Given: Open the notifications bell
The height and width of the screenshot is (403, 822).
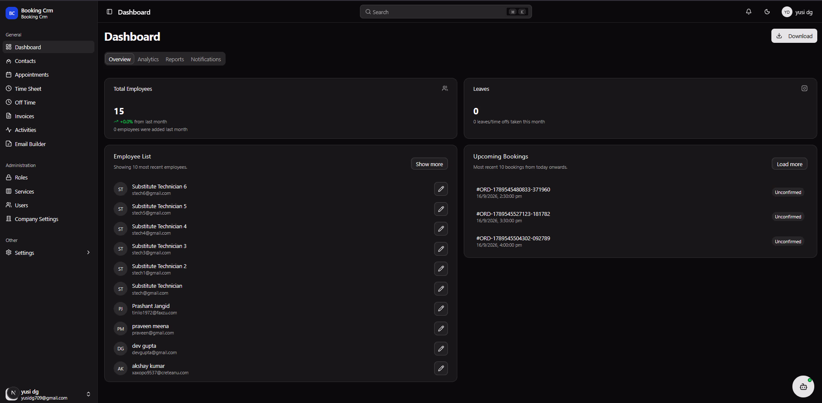Looking at the screenshot, I should 749,12.
